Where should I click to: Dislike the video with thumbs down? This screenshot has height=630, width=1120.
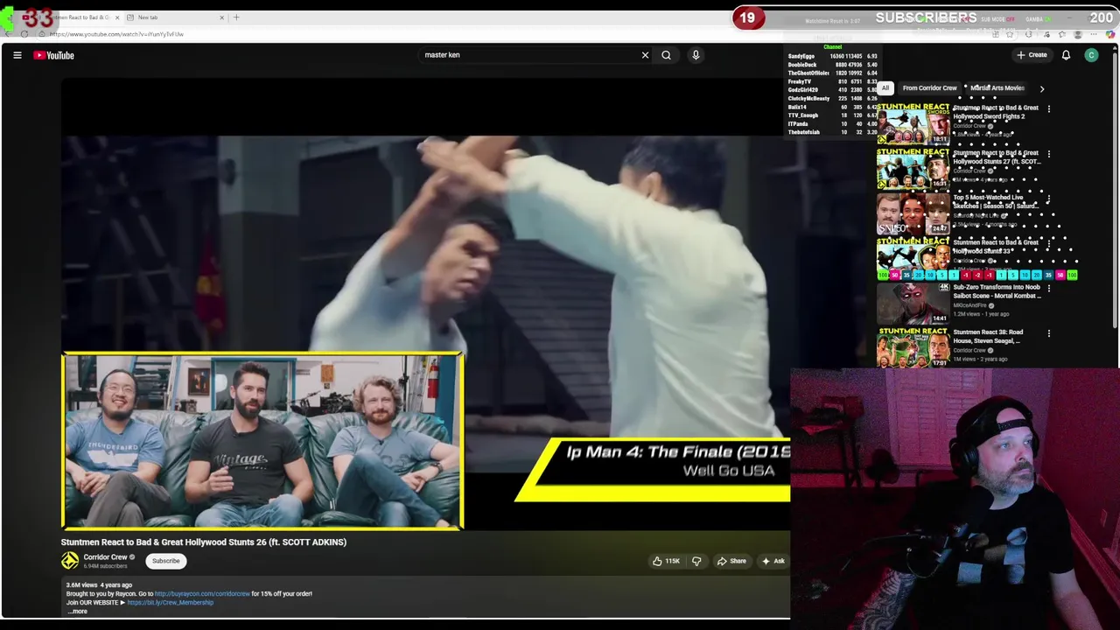696,561
